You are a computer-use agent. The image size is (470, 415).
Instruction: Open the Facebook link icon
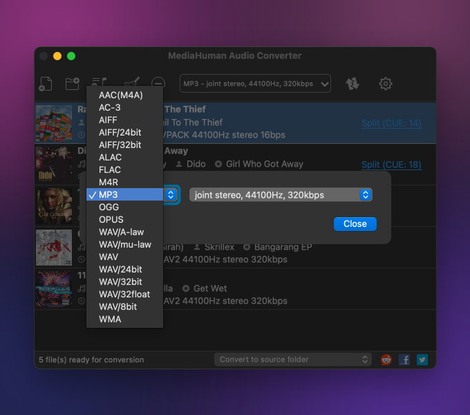[x=404, y=360]
